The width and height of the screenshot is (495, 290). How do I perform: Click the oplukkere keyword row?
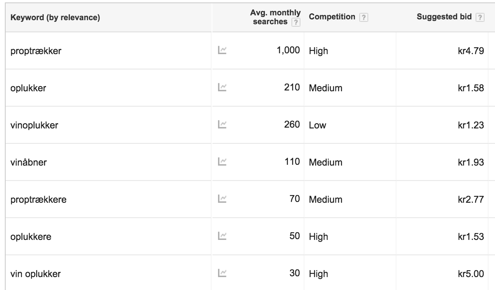pyautogui.click(x=247, y=236)
